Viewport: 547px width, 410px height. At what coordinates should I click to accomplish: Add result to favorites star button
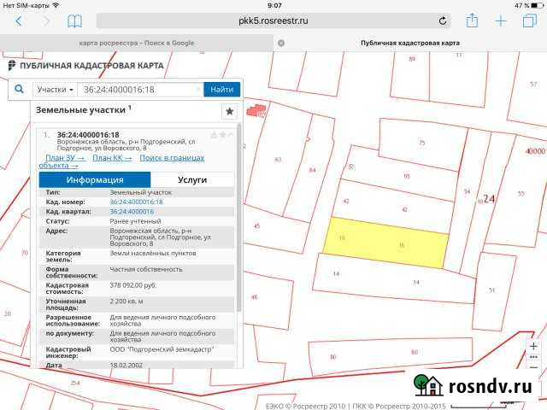[x=230, y=111]
